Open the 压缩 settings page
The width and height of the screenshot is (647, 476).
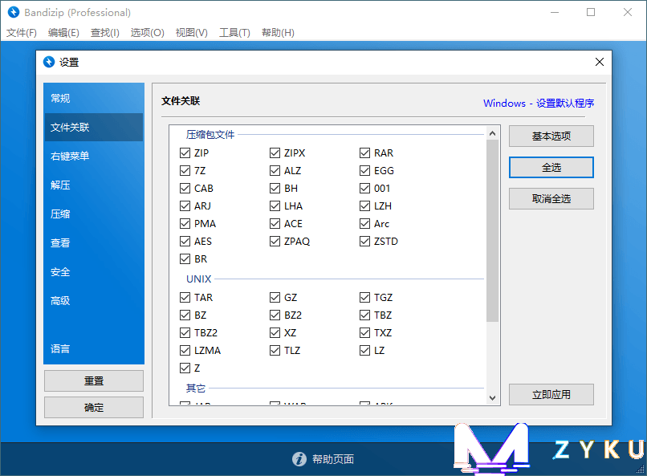point(94,214)
